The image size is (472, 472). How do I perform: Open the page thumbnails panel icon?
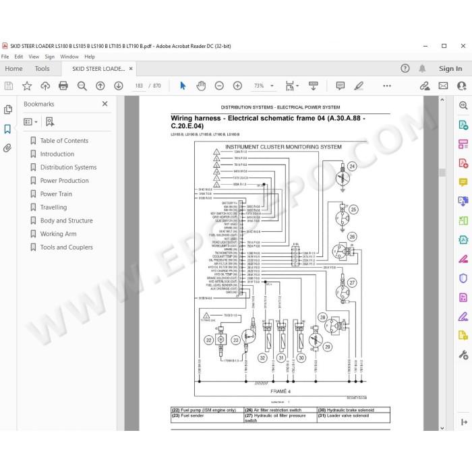8,109
